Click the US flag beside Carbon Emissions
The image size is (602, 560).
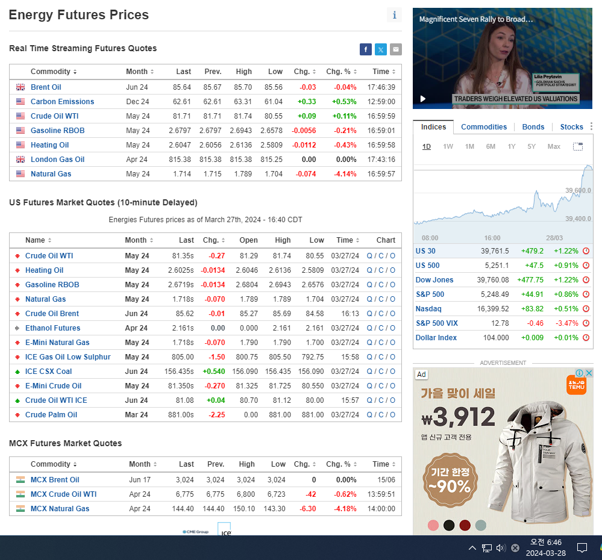pos(20,102)
